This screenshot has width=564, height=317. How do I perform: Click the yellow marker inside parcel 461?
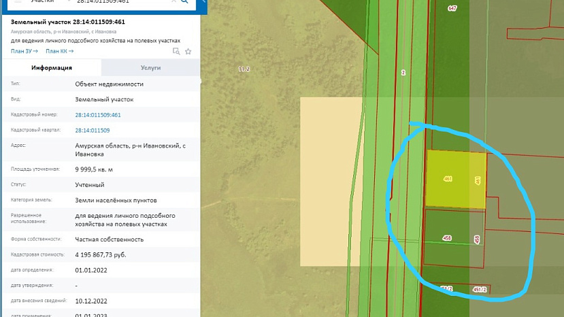pos(478,180)
